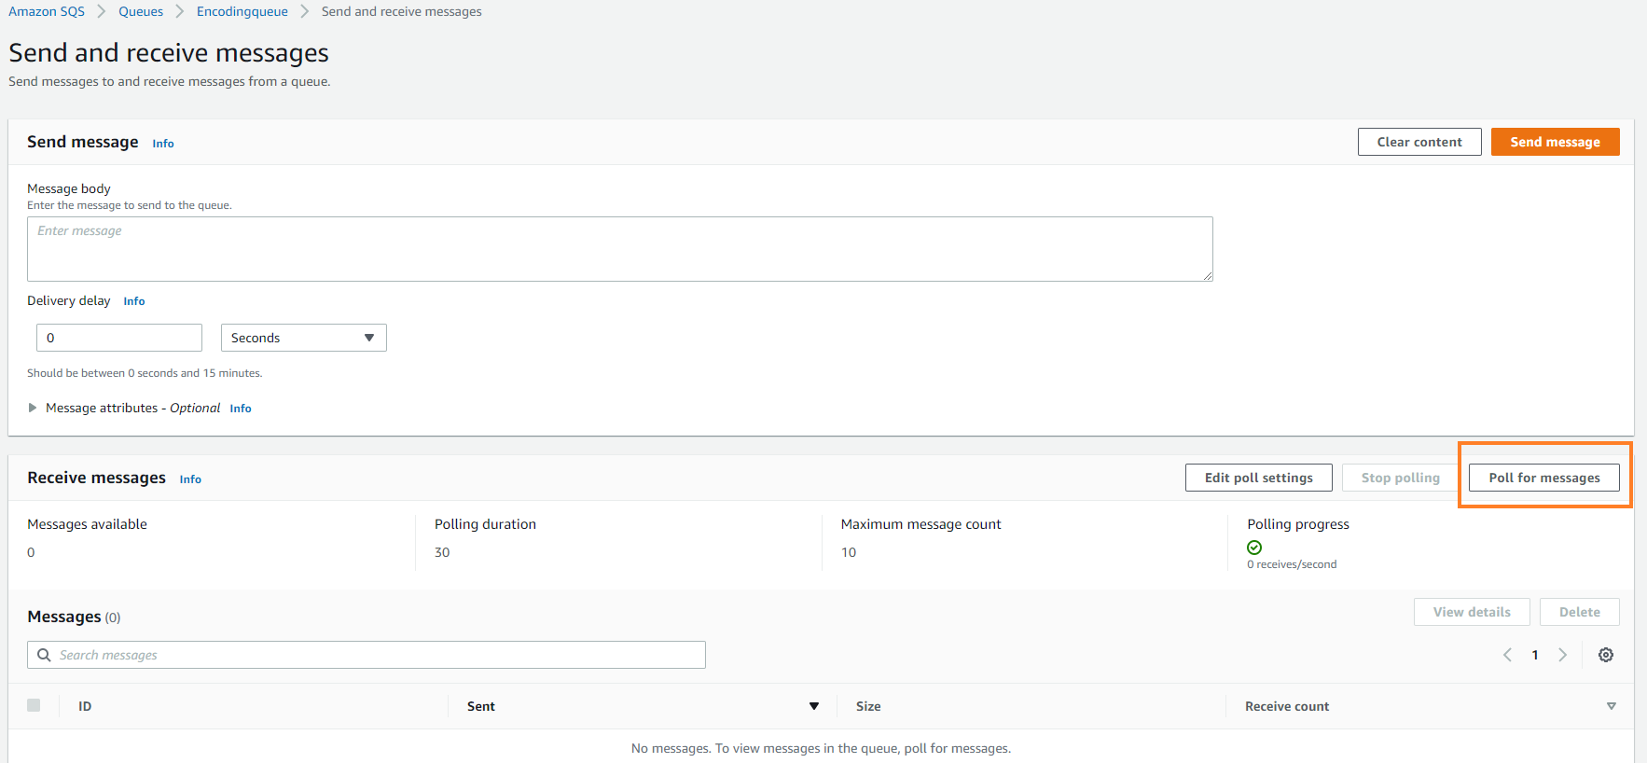Screen dimensions: 1647x763
Task: Open the Seconds delay unit dropdown
Action: pos(303,338)
